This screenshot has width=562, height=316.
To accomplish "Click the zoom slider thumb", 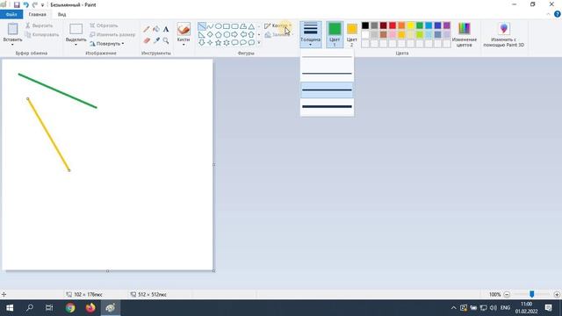I will (x=532, y=294).
